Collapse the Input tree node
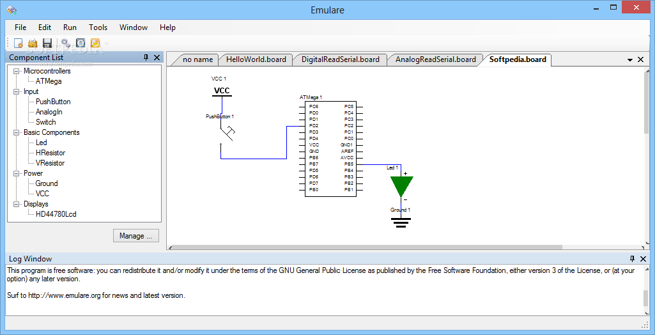Viewport: 655px width, 335px height. coord(16,92)
